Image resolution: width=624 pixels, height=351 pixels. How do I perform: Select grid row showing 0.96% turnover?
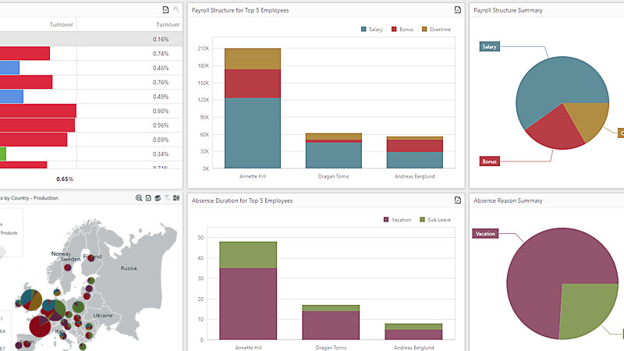pyautogui.click(x=91, y=125)
